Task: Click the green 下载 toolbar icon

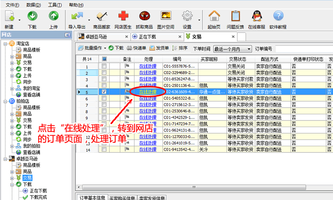Action: tap(32, 16)
